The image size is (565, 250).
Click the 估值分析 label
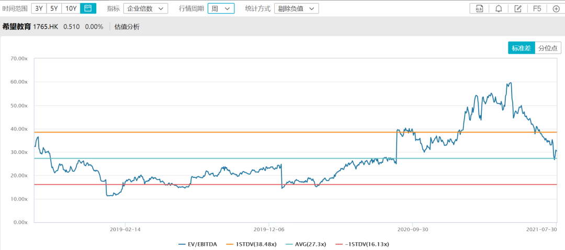pyautogui.click(x=127, y=27)
